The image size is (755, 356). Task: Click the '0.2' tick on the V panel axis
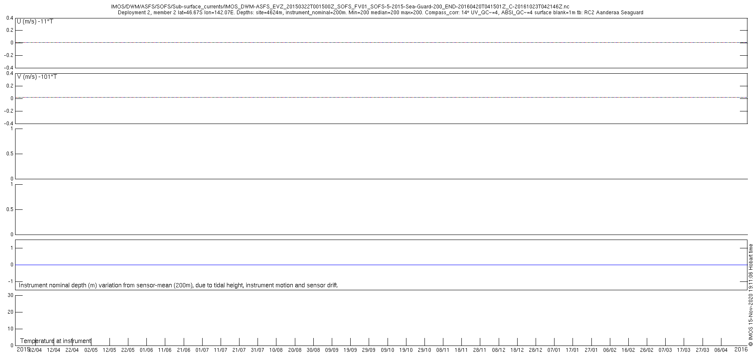10,86
